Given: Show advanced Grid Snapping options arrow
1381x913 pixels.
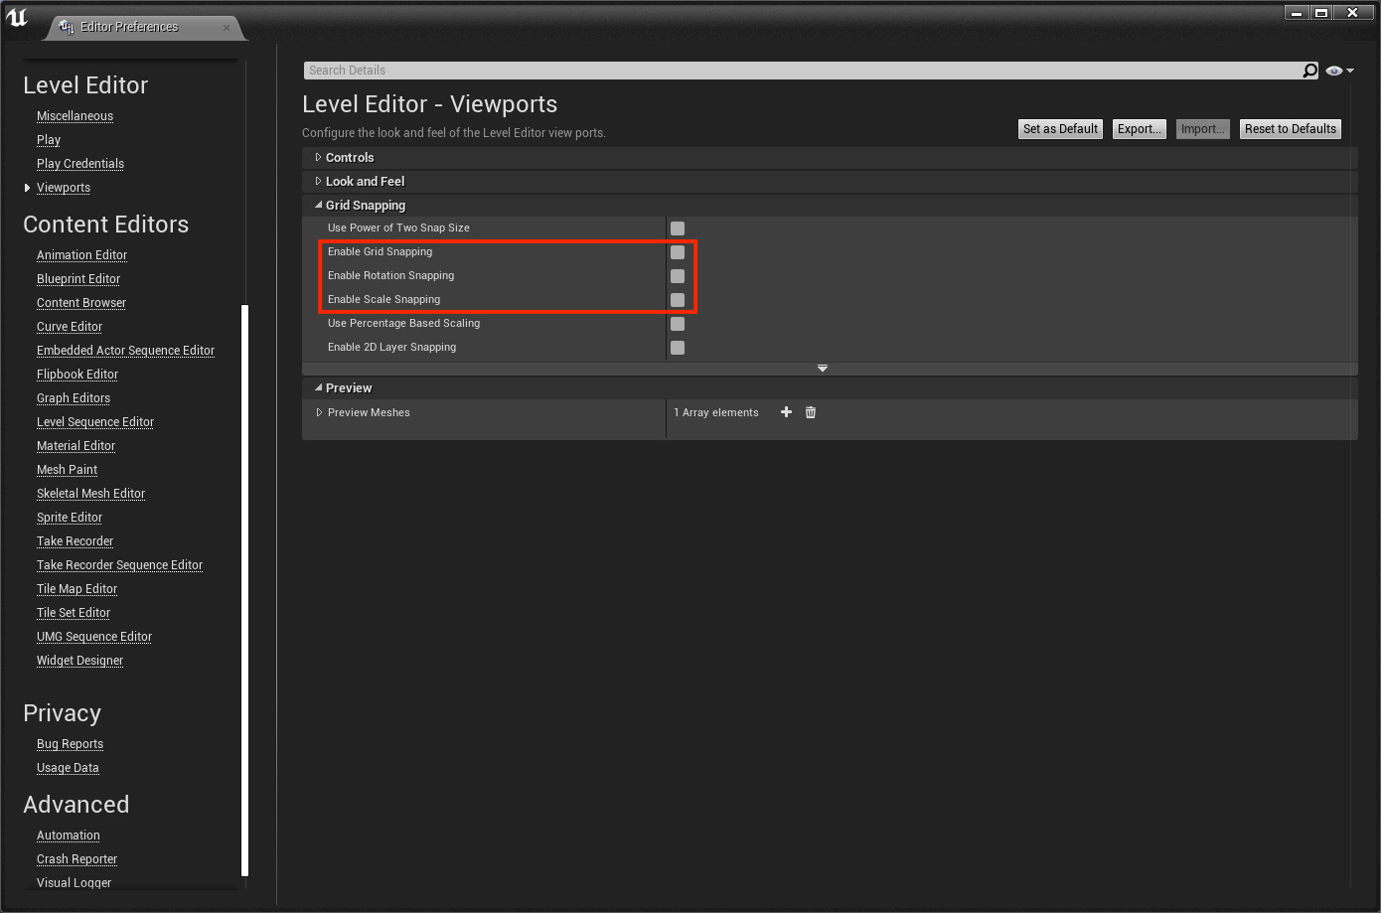Looking at the screenshot, I should 822,369.
